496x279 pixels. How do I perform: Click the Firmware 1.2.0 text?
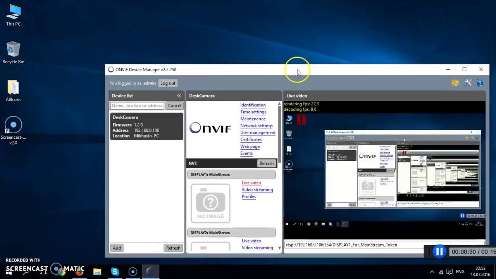coord(128,125)
